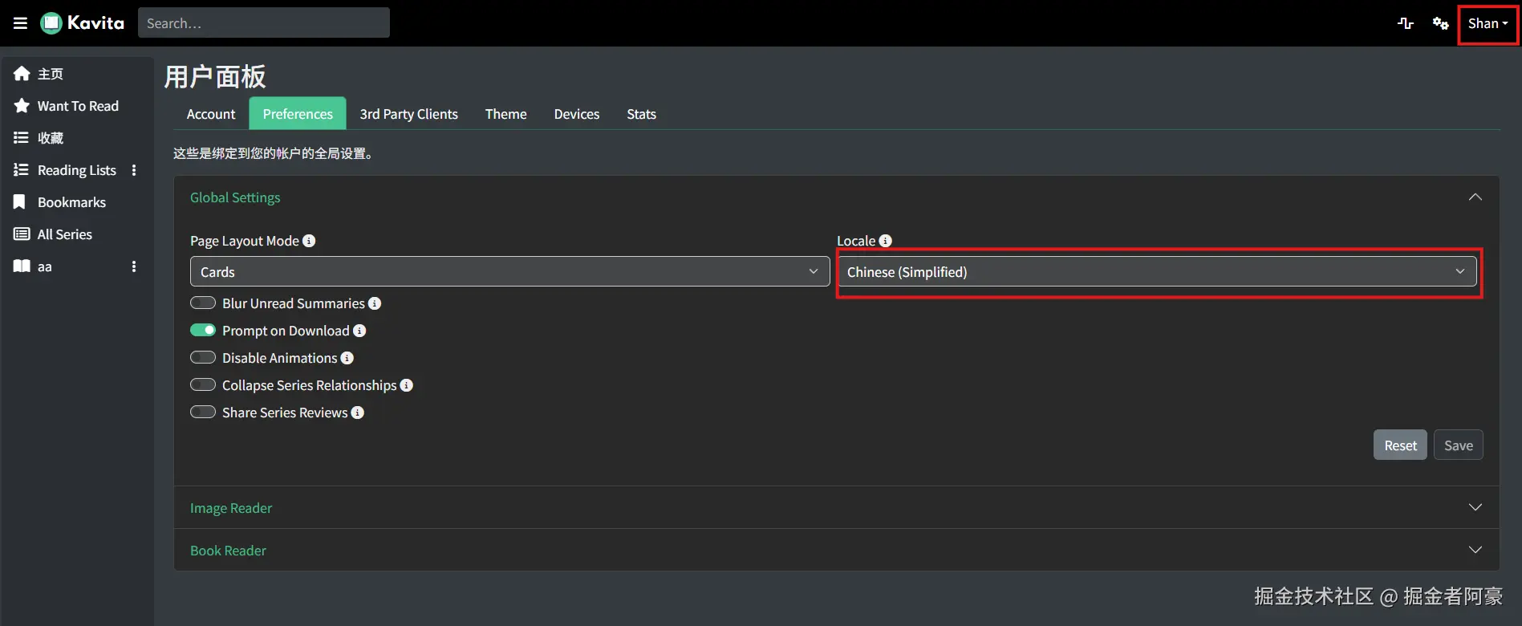Click the Search input field
The width and height of the screenshot is (1522, 626).
point(264,23)
